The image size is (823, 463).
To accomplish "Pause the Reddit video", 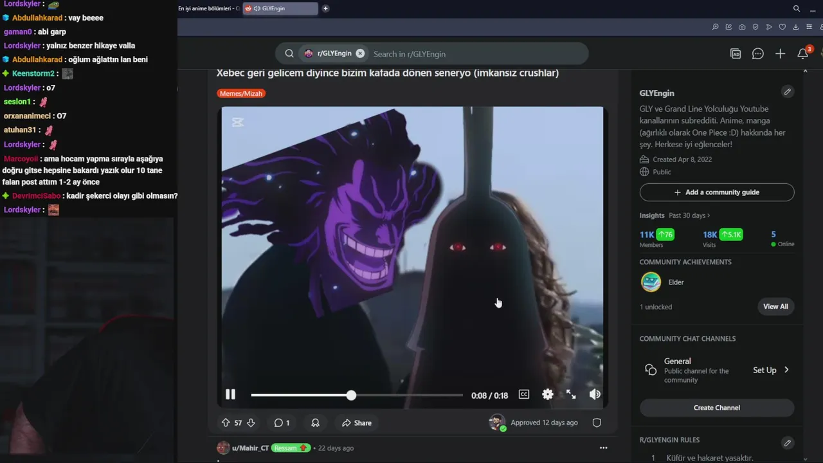I will click(x=230, y=394).
